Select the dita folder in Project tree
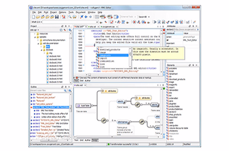The height and width of the screenshot is (151, 229). pyautogui.click(x=48, y=47)
